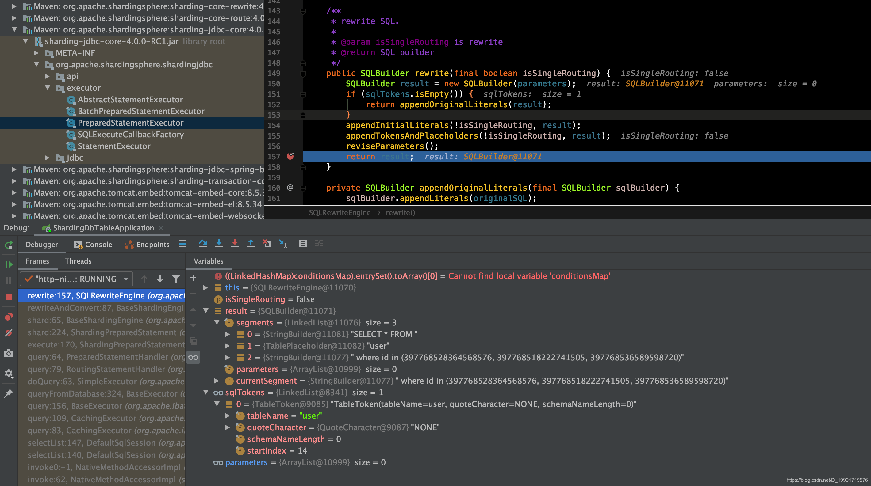Toggle the show watches glasses icon
The width and height of the screenshot is (871, 486).
[x=193, y=357]
